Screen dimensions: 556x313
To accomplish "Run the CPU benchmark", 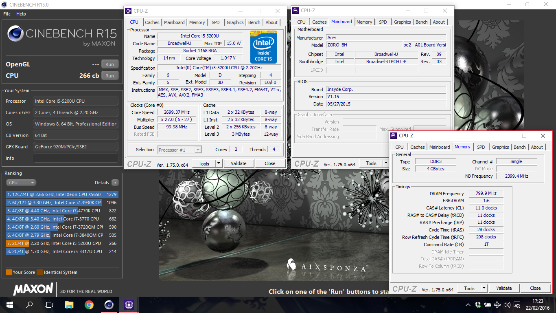I will [x=110, y=76].
